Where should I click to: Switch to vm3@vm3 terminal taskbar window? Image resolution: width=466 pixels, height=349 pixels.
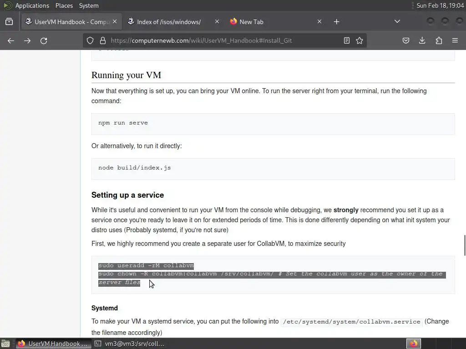[130, 344]
